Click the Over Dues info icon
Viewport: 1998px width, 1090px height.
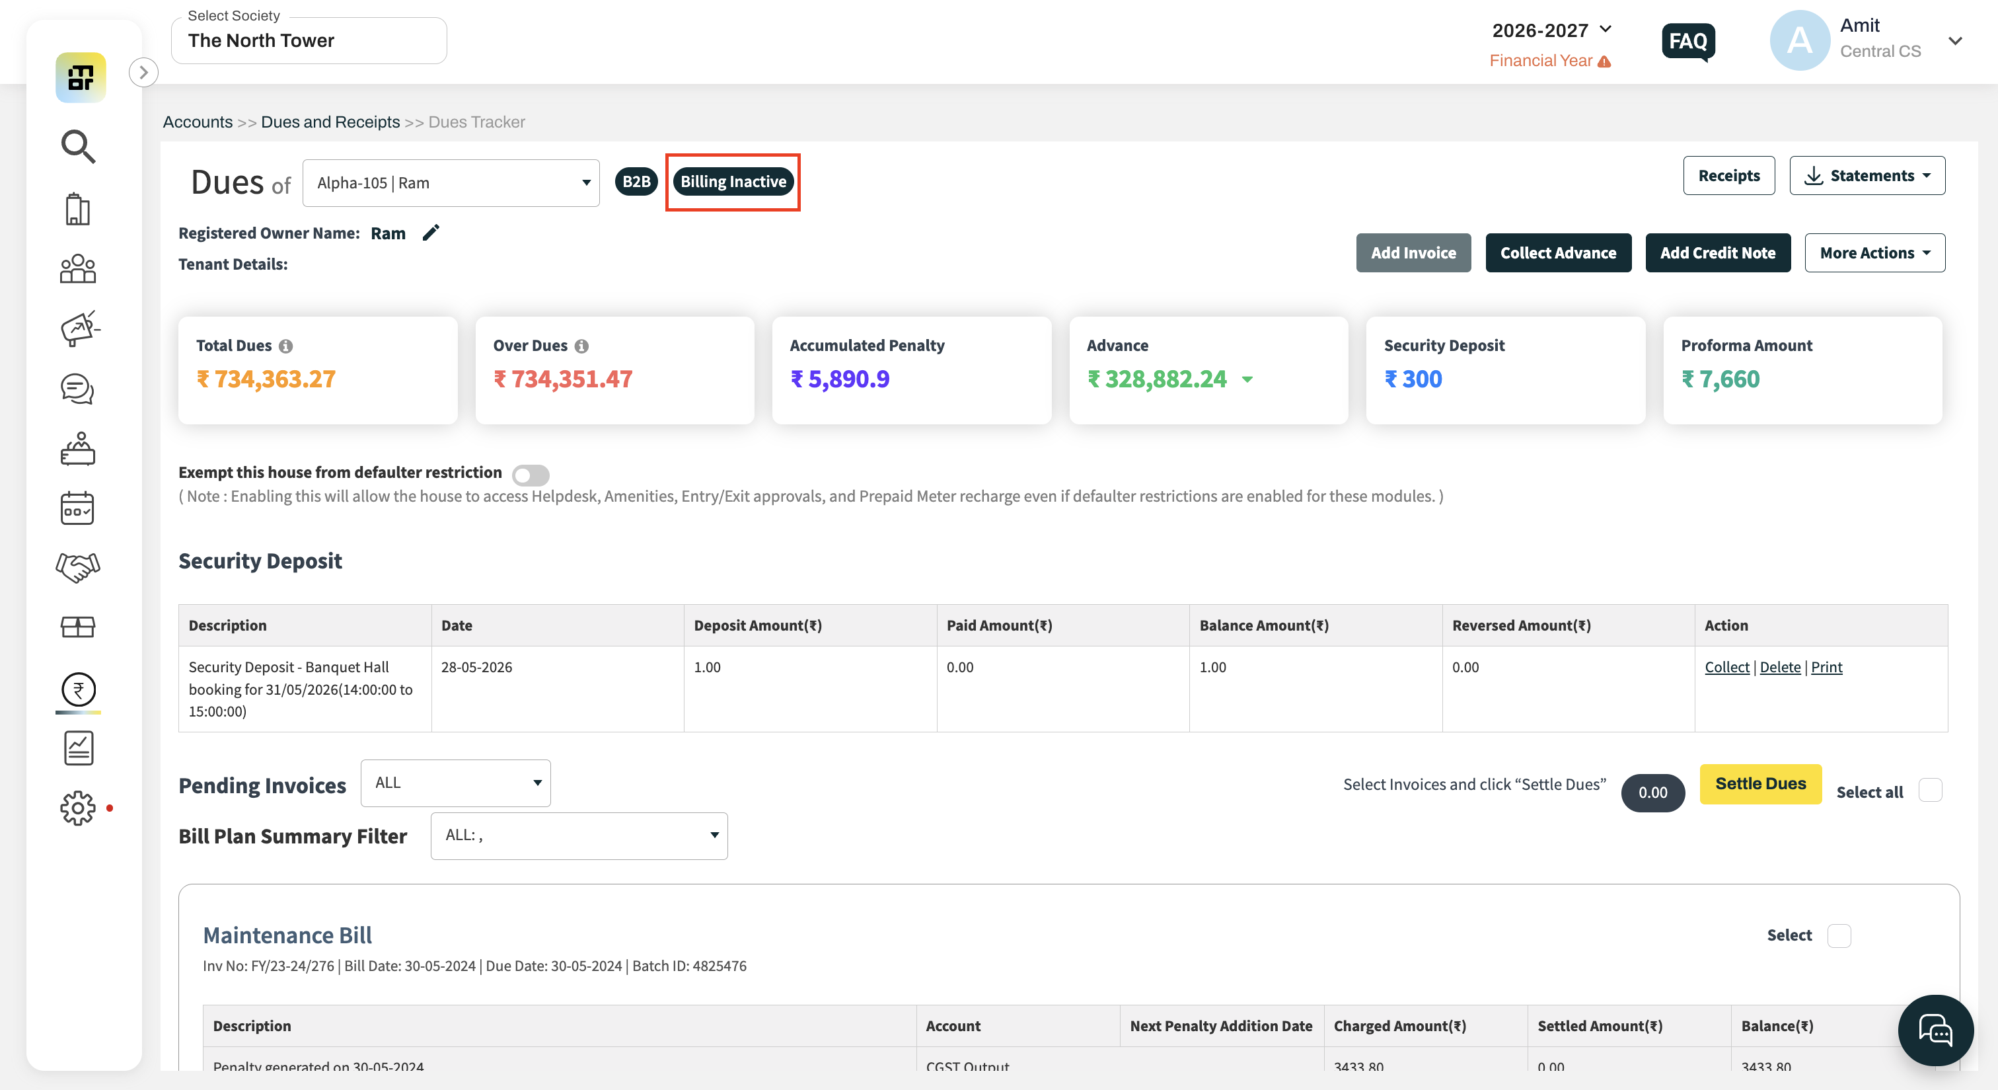tap(581, 346)
